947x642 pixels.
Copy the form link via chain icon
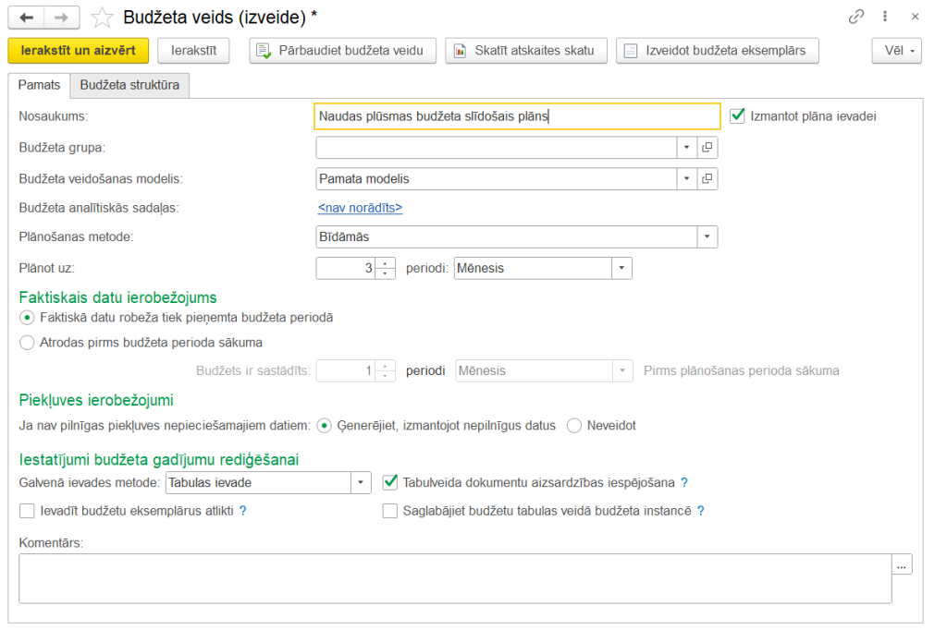(856, 17)
